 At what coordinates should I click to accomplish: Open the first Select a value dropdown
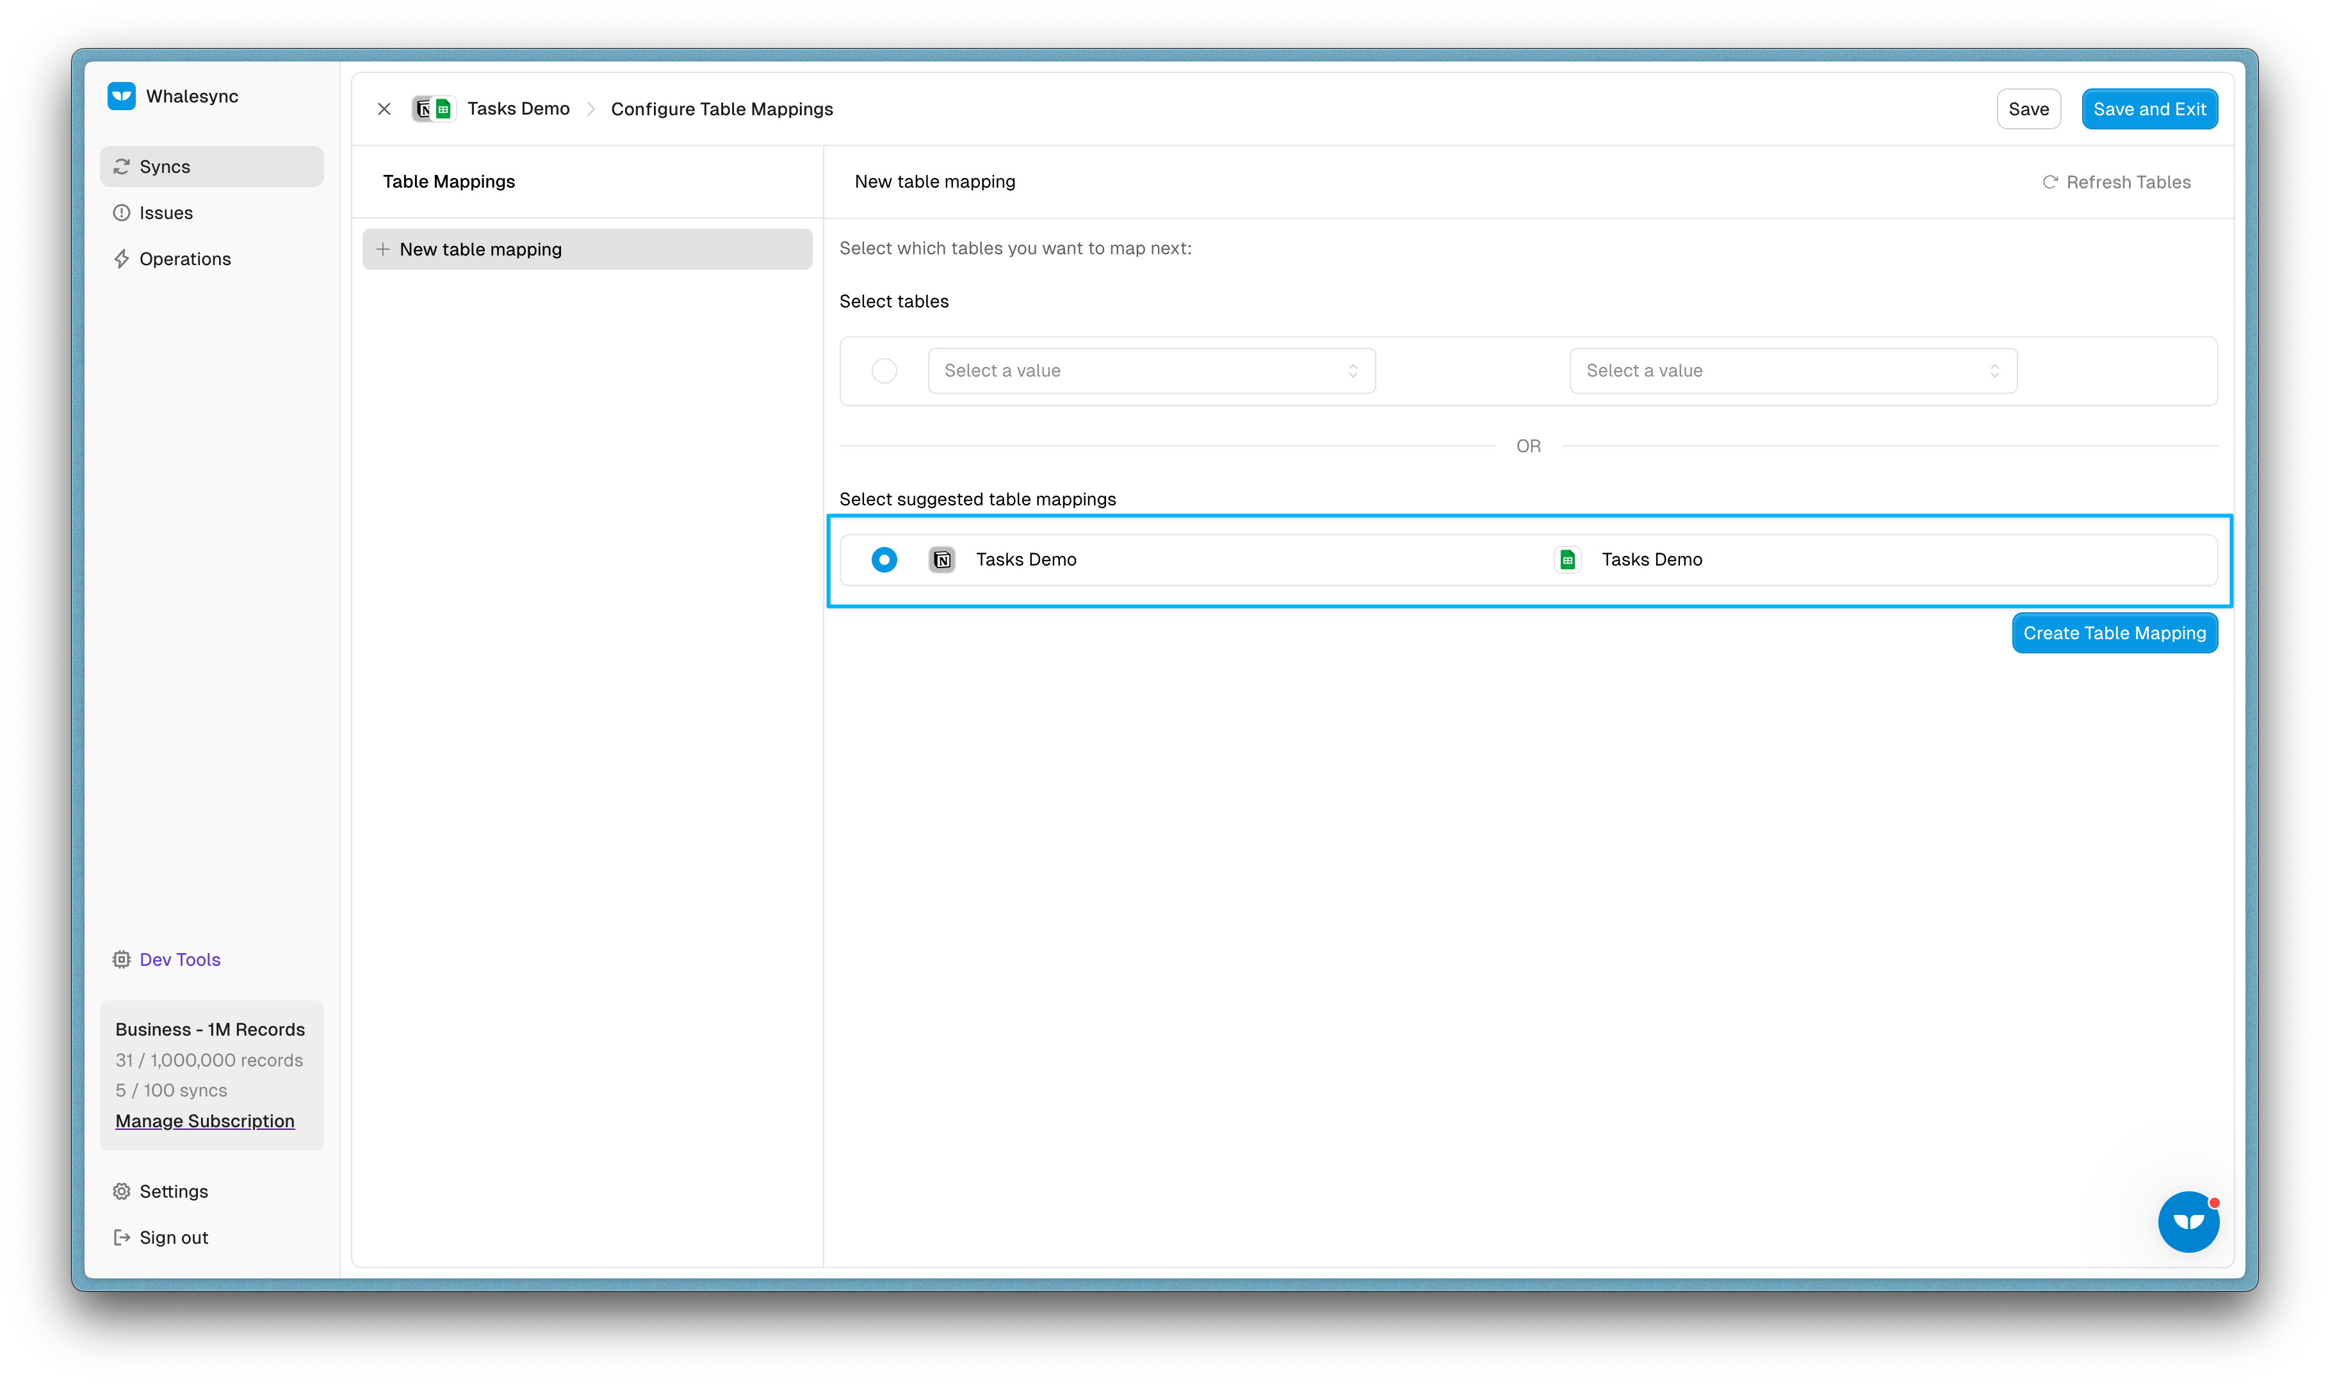pos(1150,371)
